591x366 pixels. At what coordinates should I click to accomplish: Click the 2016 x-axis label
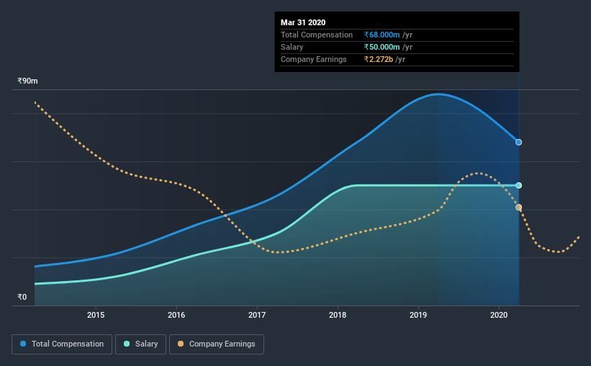(176, 315)
